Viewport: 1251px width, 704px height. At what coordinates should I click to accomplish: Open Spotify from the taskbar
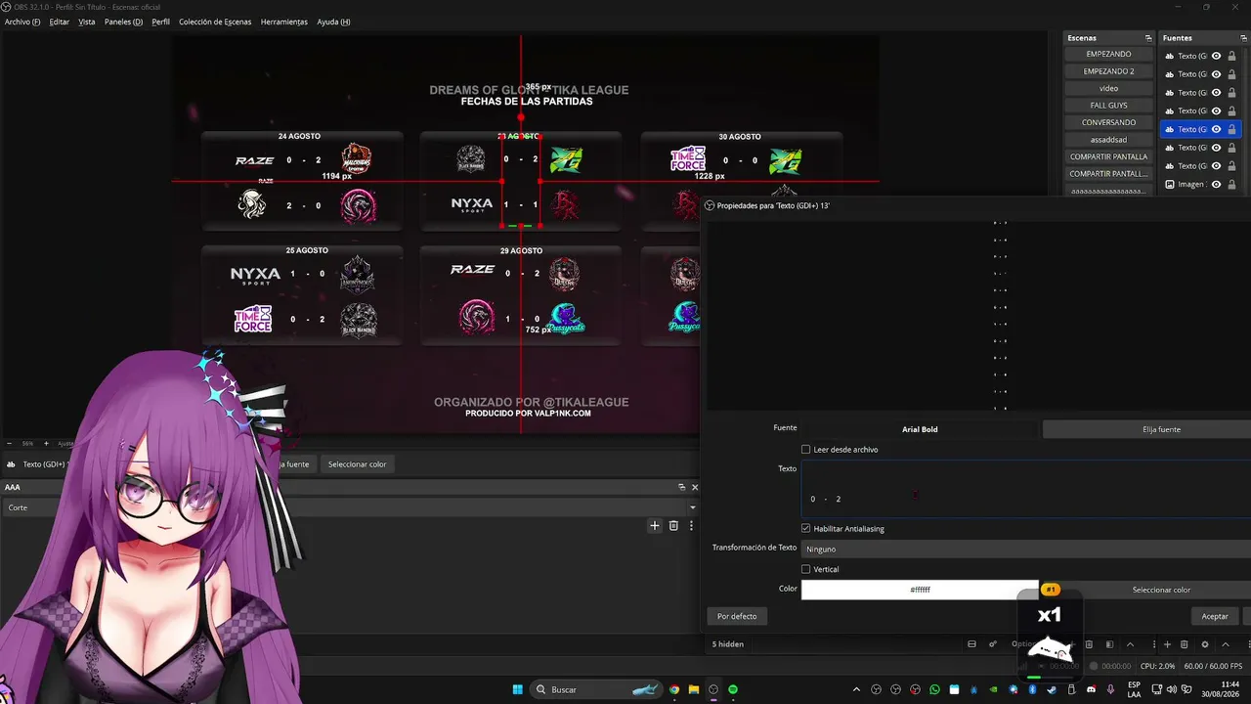tap(733, 689)
